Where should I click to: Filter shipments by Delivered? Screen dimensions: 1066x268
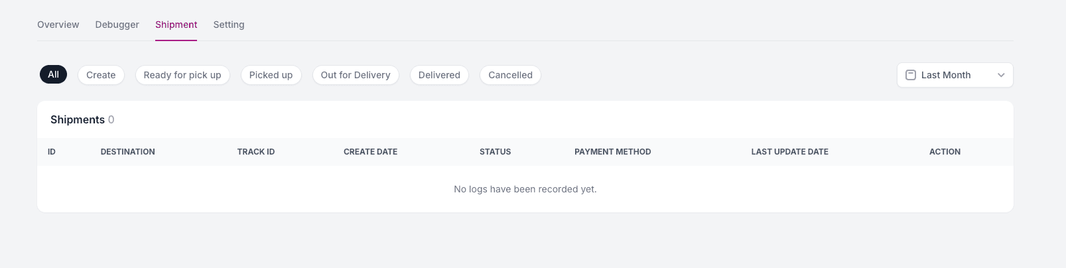tap(439, 75)
